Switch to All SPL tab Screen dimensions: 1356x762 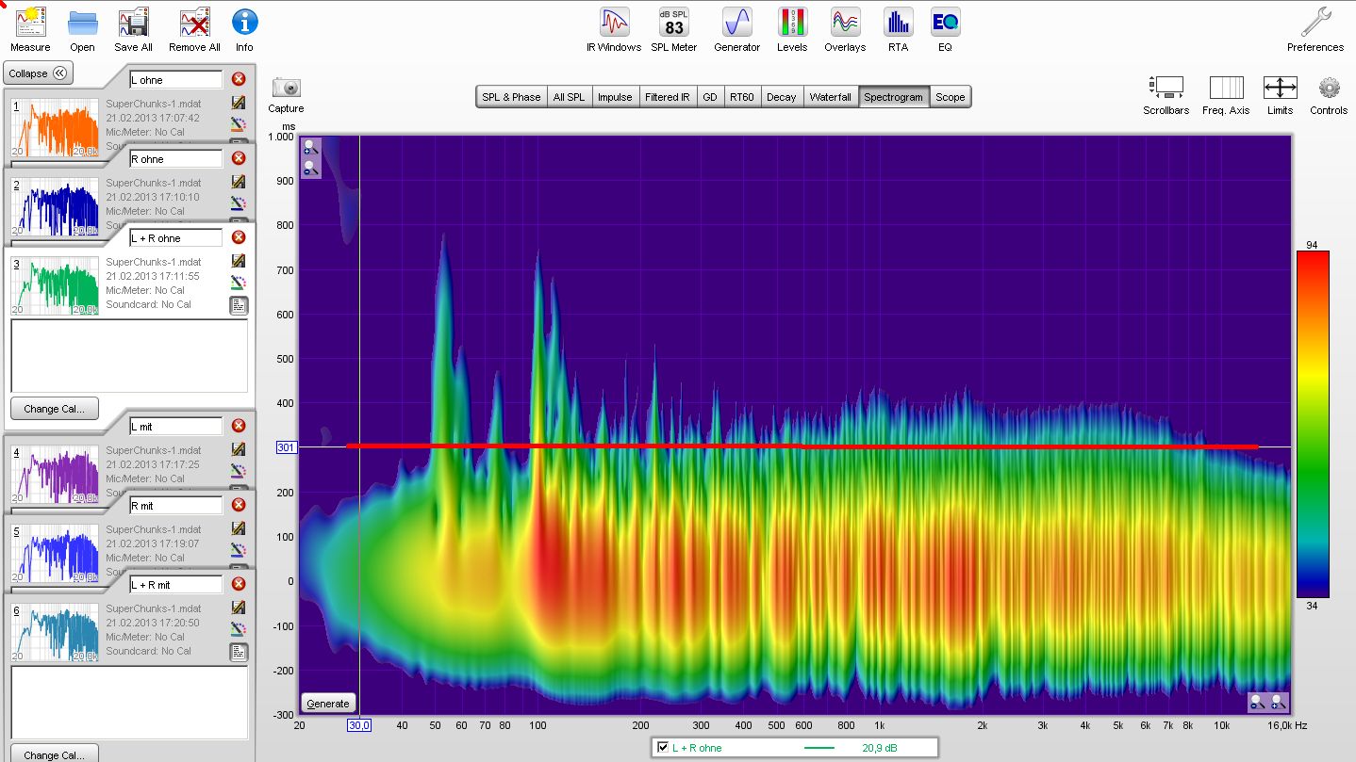point(569,97)
